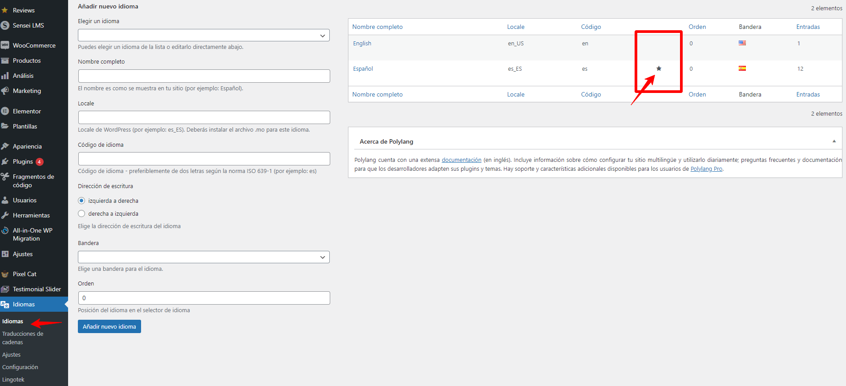This screenshot has height=386, width=846.
Task: Open the Idiomas submenu item
Action: point(12,321)
